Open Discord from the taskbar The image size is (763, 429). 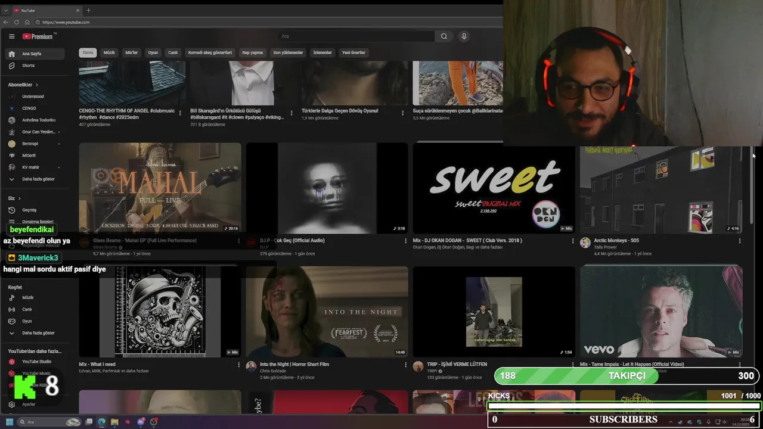tap(141, 422)
